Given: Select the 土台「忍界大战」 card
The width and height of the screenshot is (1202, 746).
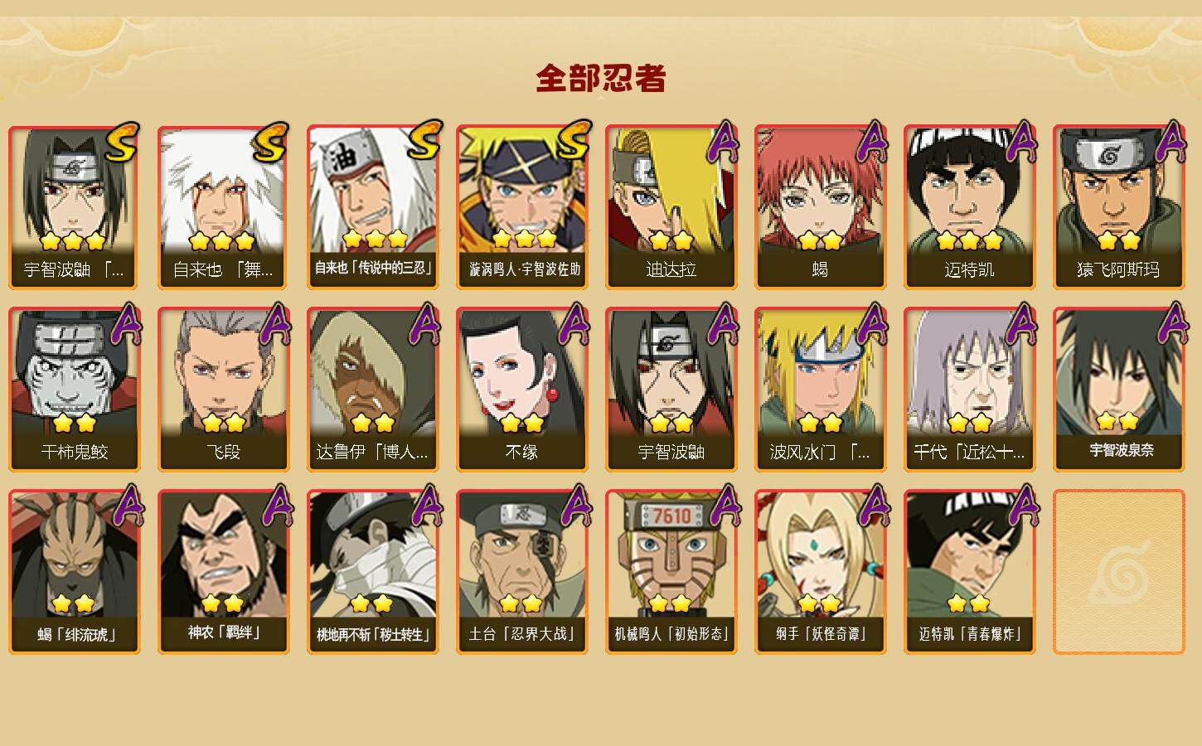Looking at the screenshot, I should pos(522,572).
